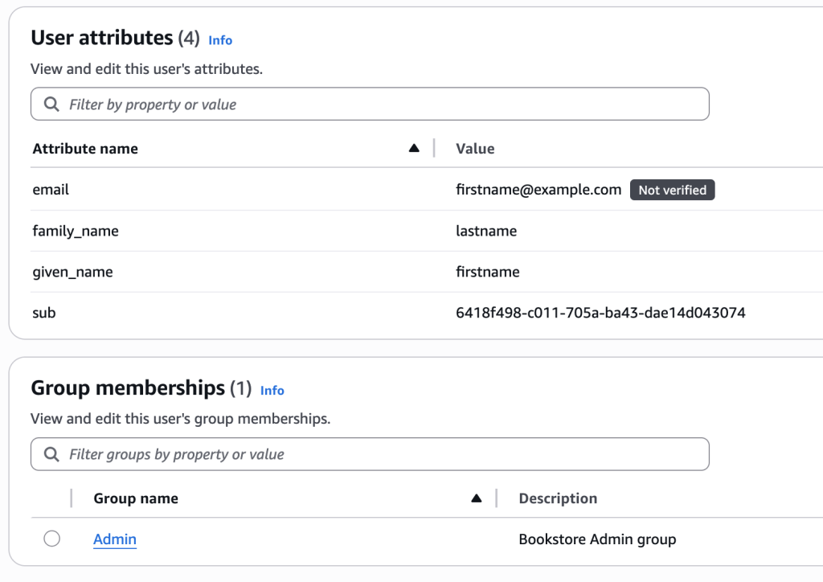Click the Not verified badge on email
The height and width of the screenshot is (582, 823).
pyautogui.click(x=672, y=190)
